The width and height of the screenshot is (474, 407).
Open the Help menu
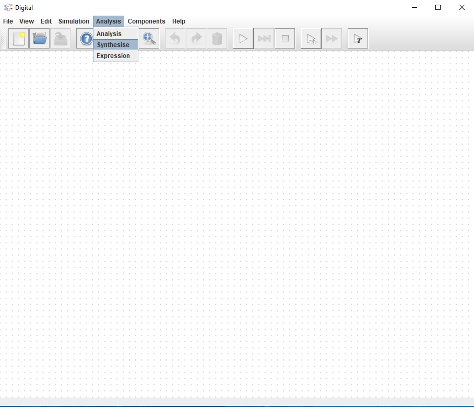click(179, 21)
